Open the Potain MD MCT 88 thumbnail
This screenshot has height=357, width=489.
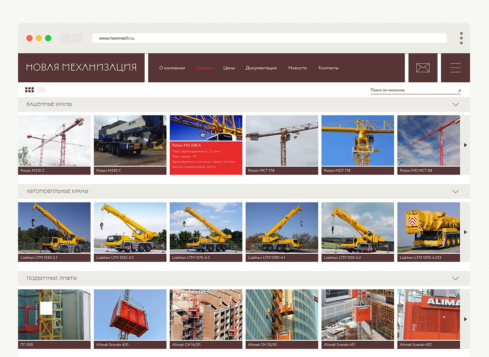(x=428, y=145)
